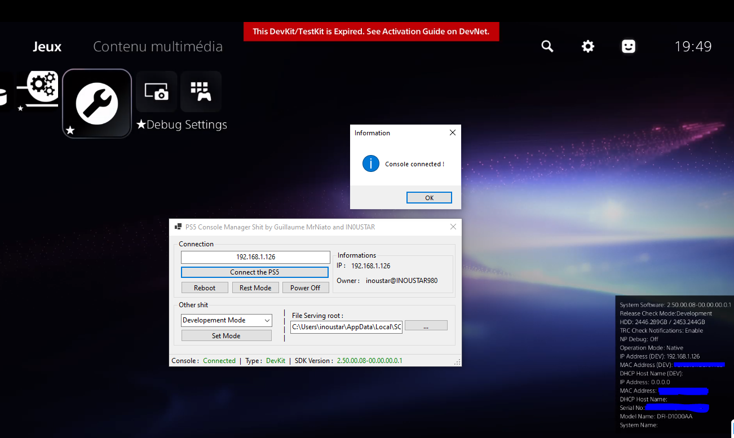Click the System Software version overlay line

[x=675, y=305]
